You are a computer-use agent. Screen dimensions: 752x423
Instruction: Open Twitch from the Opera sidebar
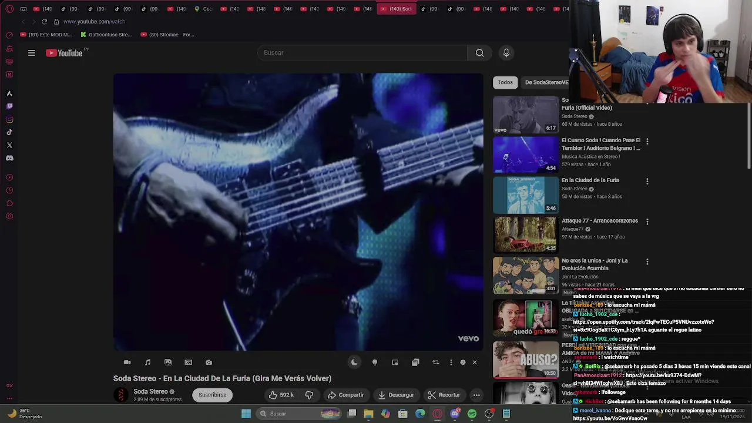click(9, 106)
